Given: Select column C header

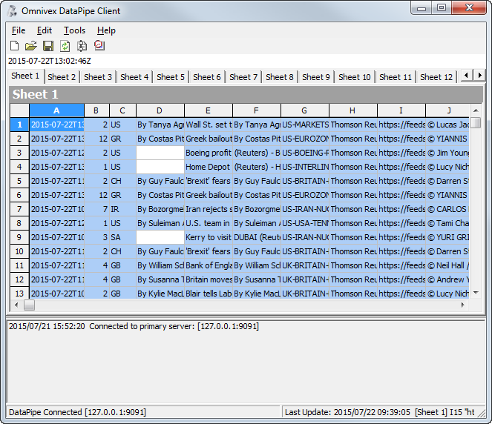Looking at the screenshot, I should [122, 110].
